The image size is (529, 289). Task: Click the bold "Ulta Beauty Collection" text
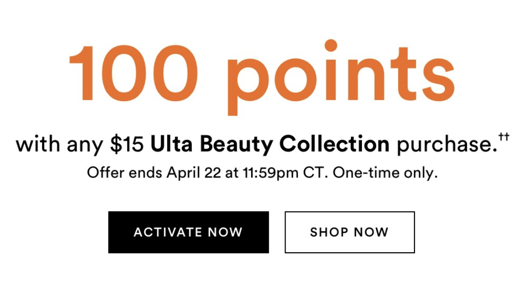point(270,144)
